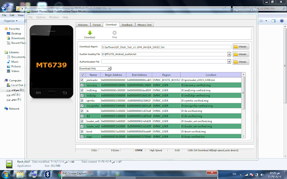Click the Stop icon in the toolbar

pos(114,33)
